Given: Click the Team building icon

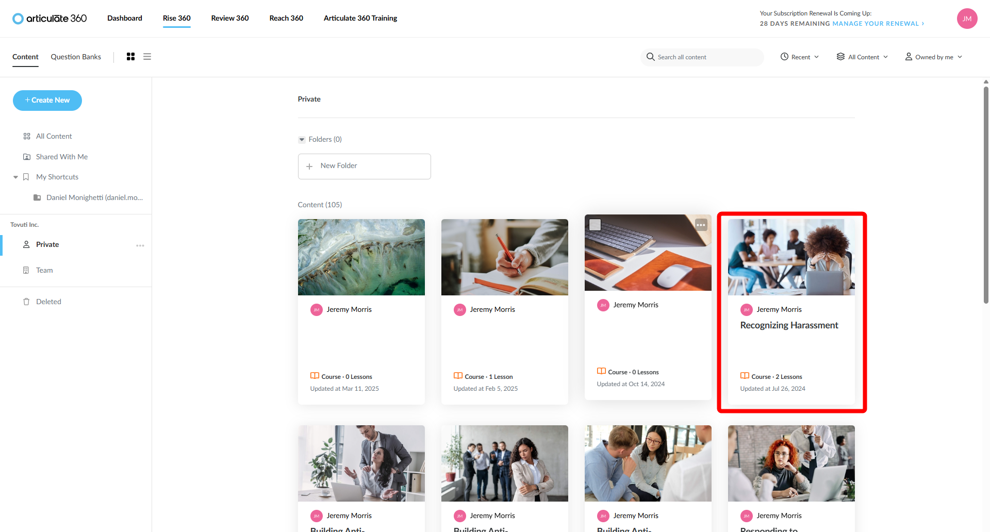Looking at the screenshot, I should [26, 270].
